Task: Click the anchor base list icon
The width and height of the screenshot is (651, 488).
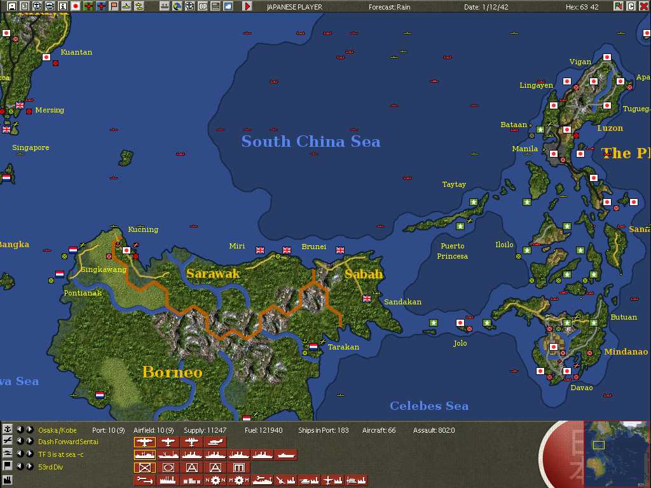Action: coord(7,429)
